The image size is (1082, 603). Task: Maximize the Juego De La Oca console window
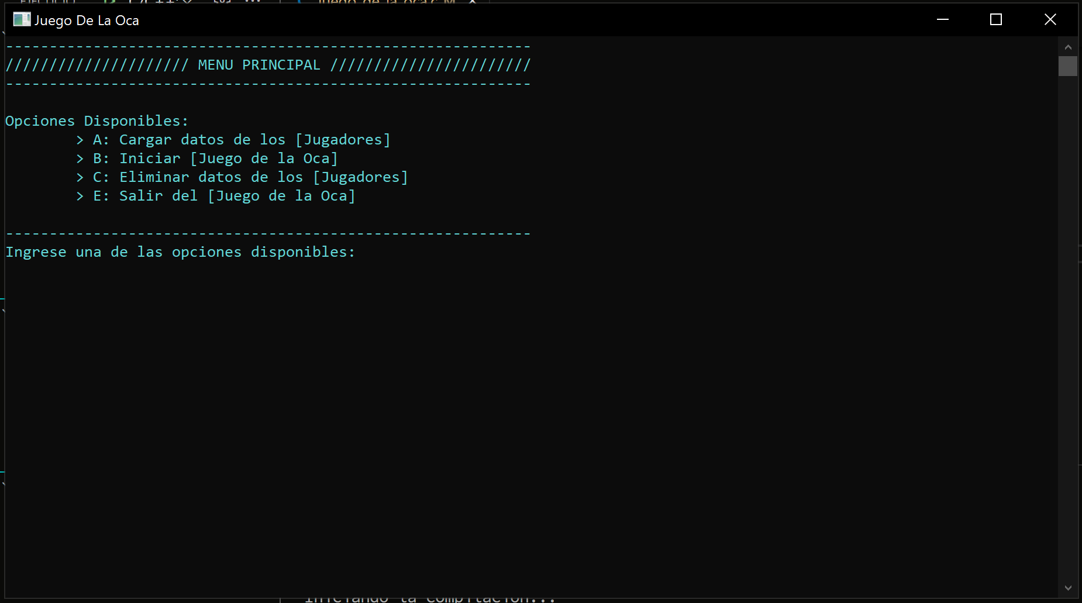[x=996, y=19]
